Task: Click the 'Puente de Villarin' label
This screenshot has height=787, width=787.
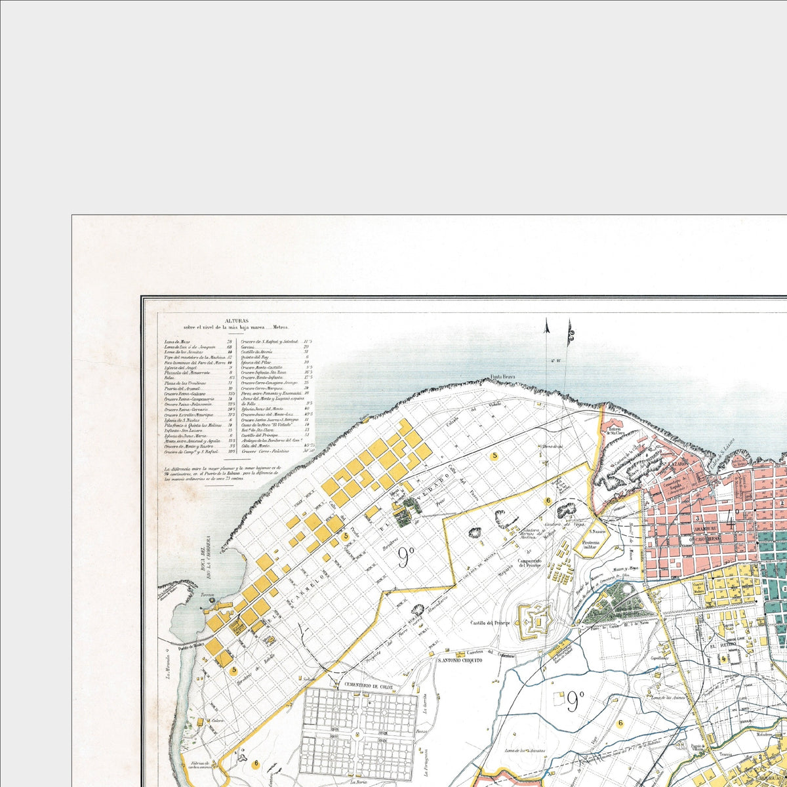Action: coord(698,748)
